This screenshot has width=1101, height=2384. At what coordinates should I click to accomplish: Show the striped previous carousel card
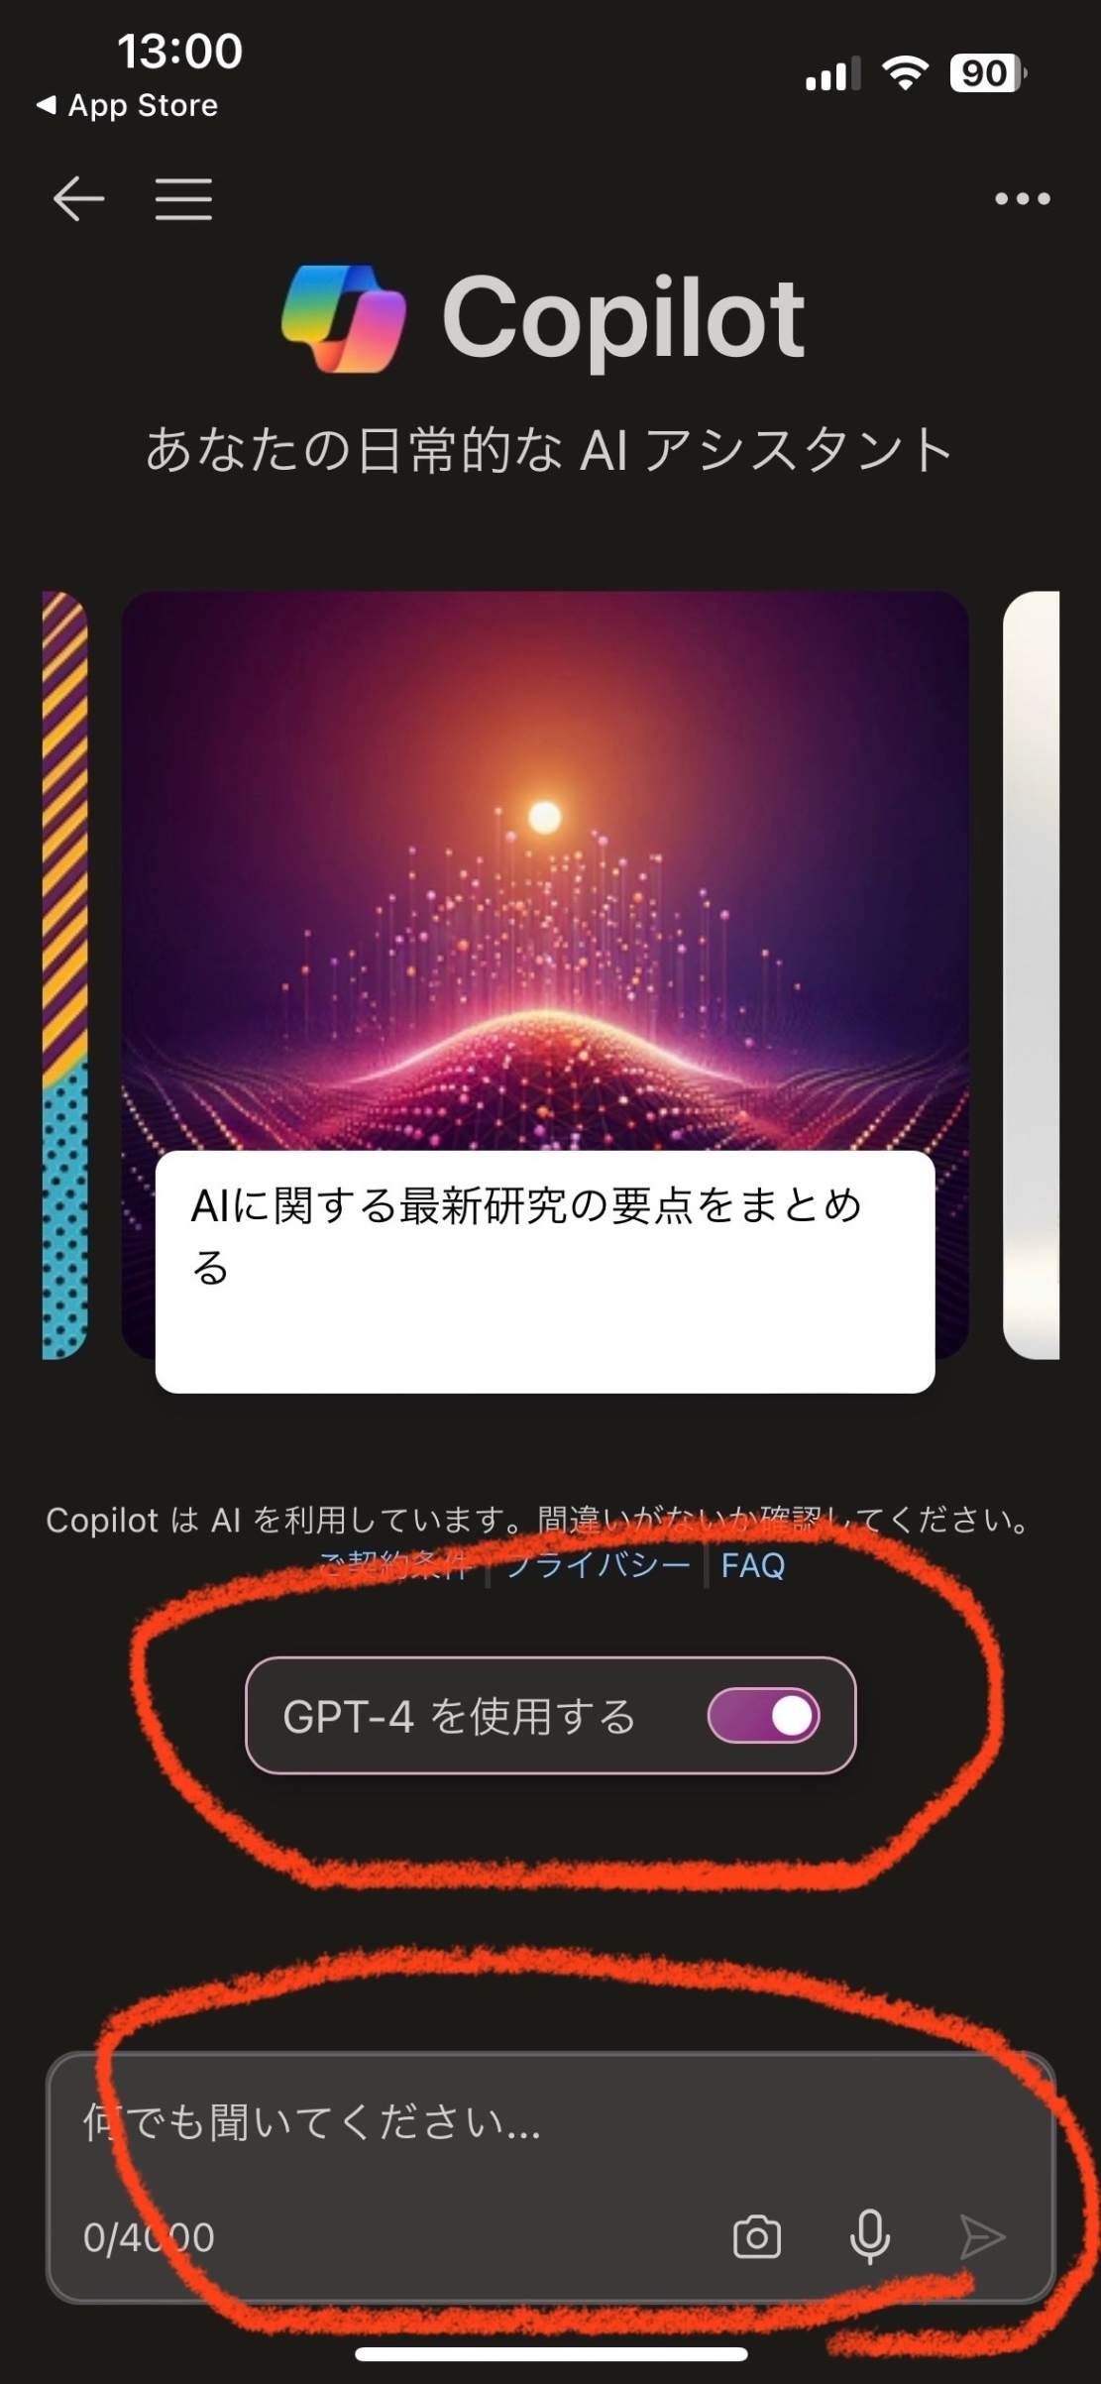pyautogui.click(x=65, y=974)
